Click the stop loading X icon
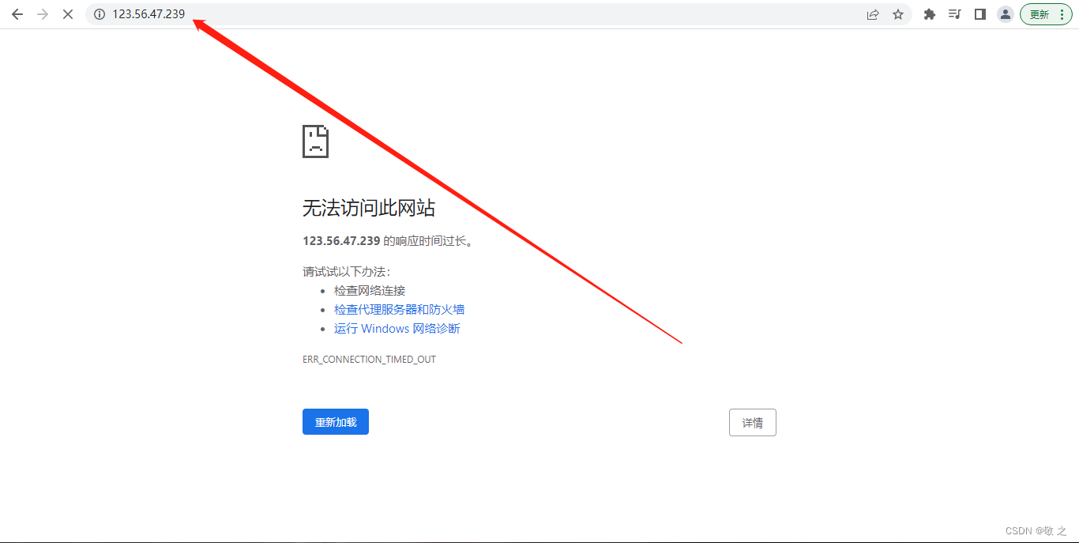The height and width of the screenshot is (543, 1079). click(67, 13)
